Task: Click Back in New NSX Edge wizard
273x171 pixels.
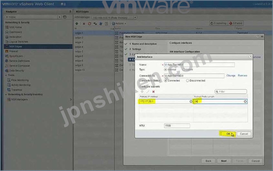Action: coord(208,161)
